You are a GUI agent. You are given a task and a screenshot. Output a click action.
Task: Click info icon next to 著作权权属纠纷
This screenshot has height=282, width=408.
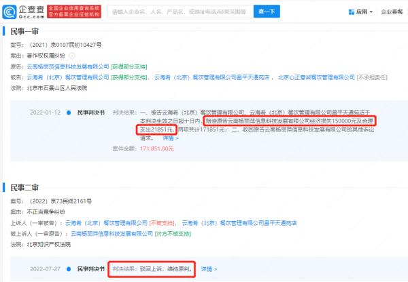point(72,56)
